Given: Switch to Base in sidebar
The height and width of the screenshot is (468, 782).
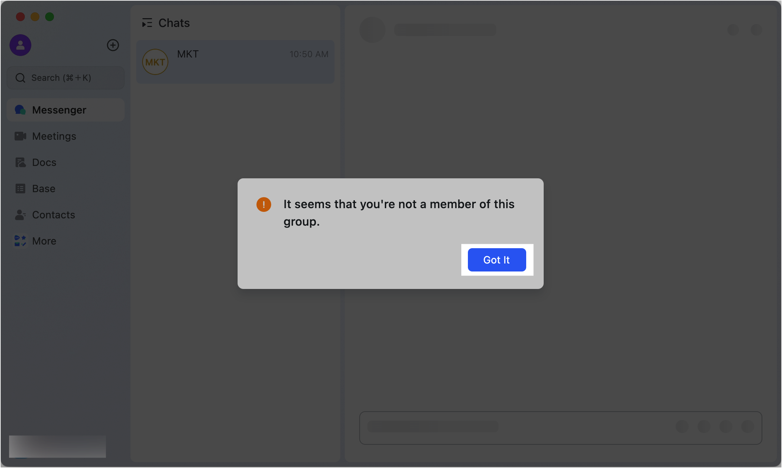Looking at the screenshot, I should (66, 189).
